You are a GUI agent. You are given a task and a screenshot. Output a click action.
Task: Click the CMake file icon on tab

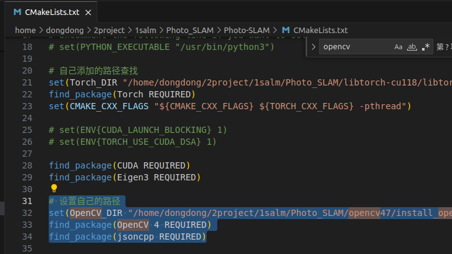[x=17, y=12]
